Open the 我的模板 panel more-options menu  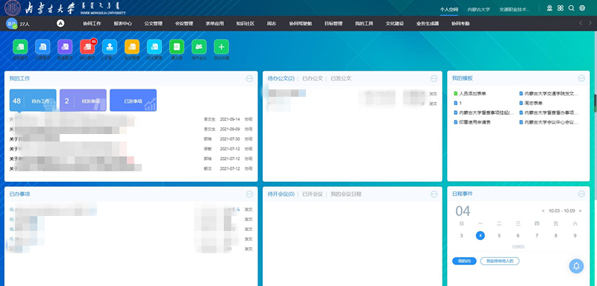(581, 79)
